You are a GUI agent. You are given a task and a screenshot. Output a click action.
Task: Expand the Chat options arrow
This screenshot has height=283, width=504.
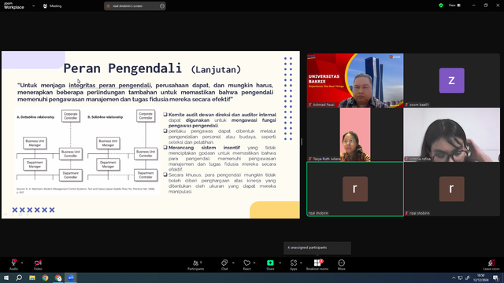click(x=233, y=263)
